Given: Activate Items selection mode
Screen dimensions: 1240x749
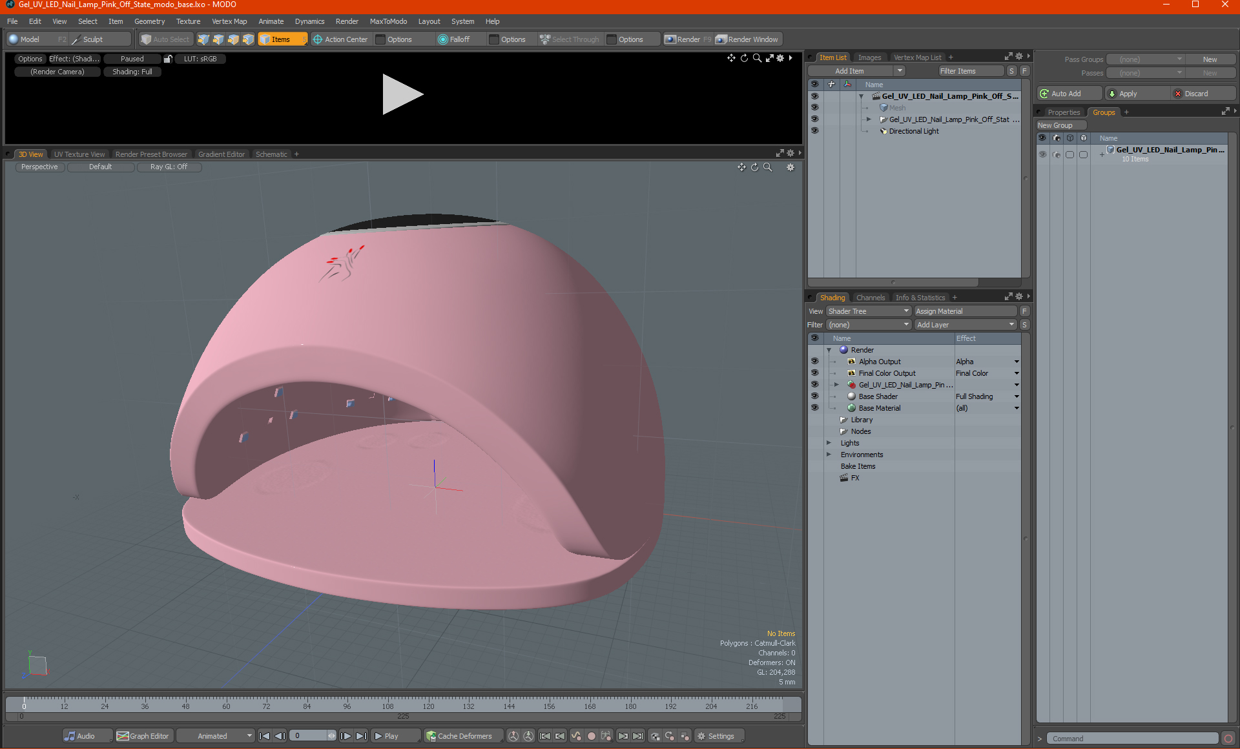Looking at the screenshot, I should click(282, 39).
